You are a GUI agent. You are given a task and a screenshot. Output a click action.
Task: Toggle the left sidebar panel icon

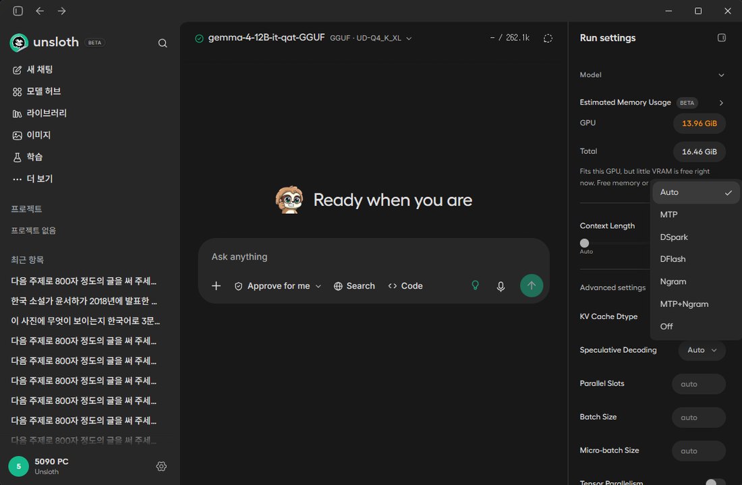18,11
